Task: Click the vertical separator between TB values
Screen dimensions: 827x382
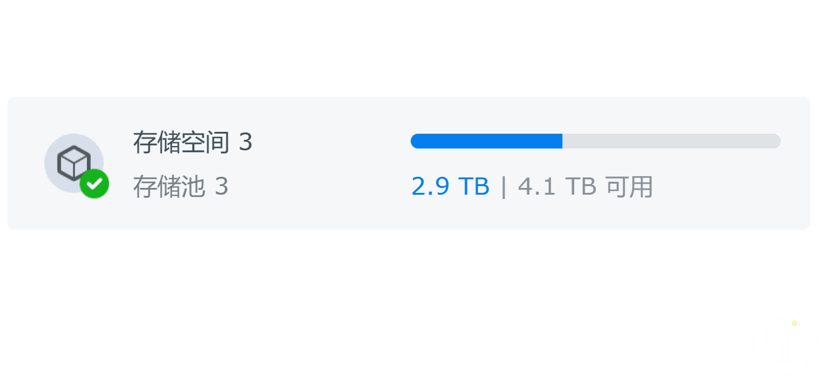Action: pyautogui.click(x=504, y=187)
